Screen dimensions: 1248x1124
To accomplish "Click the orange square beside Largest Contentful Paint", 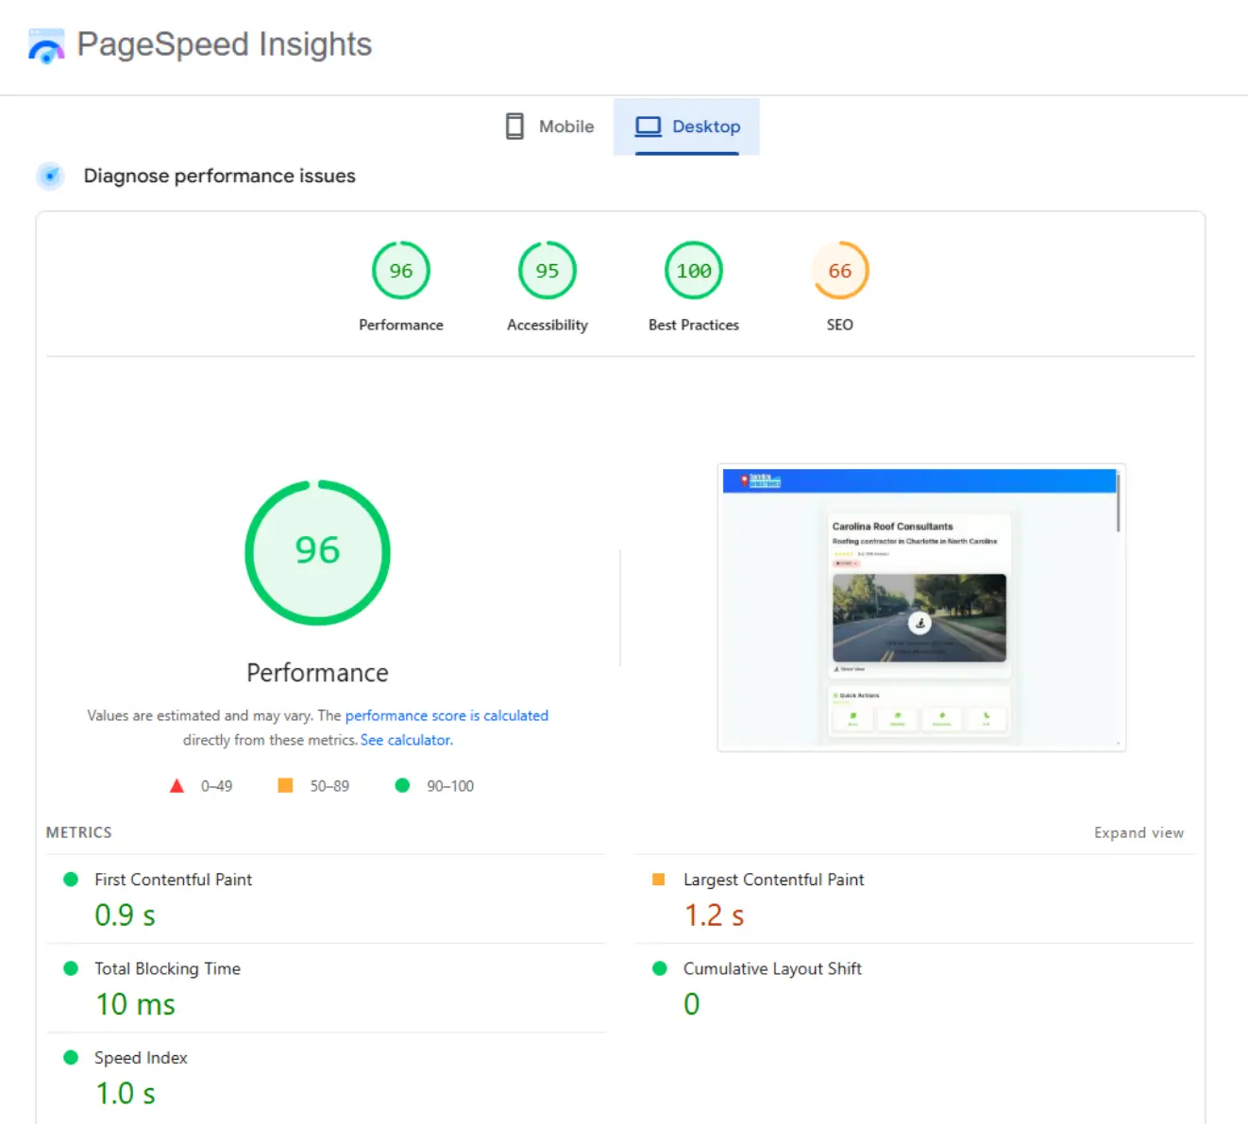I will coord(658,879).
